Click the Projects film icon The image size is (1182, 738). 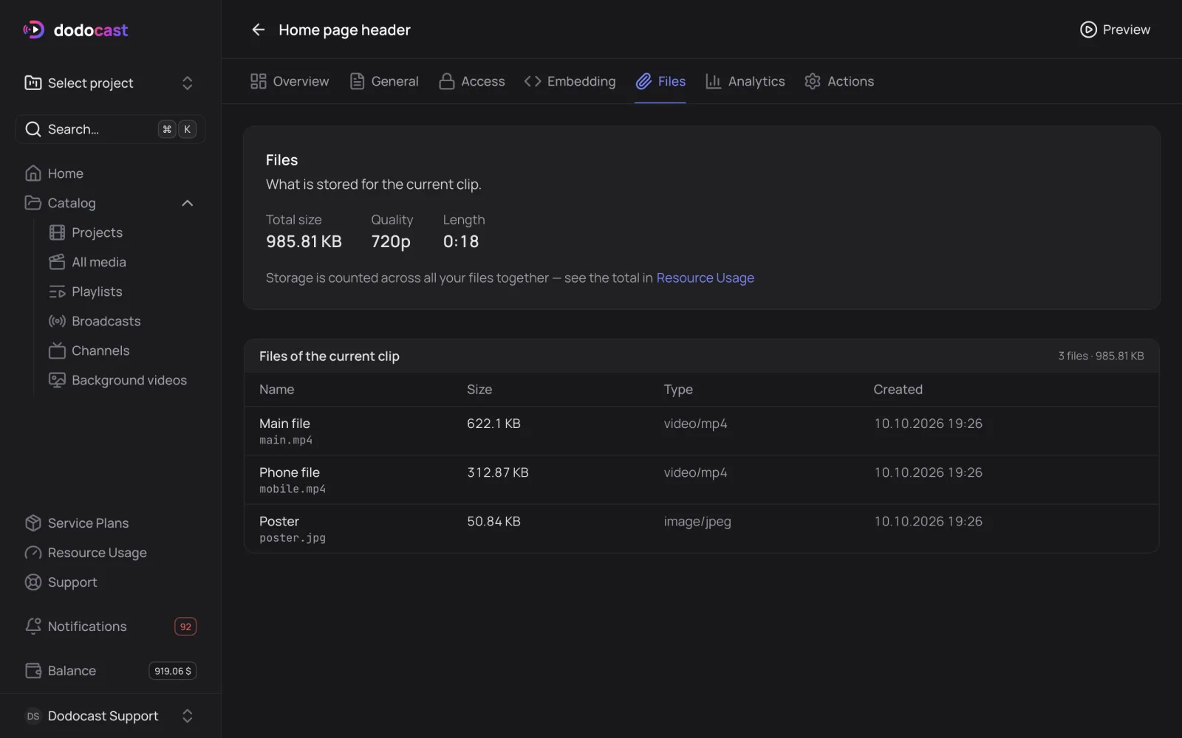[x=57, y=232]
